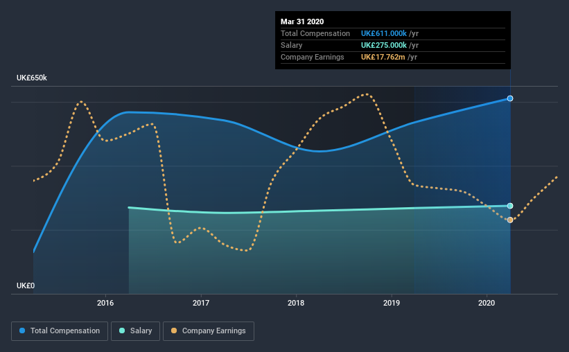Click the Total Compensation tooltip row label

[315, 34]
